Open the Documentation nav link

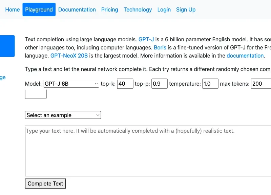click(x=77, y=9)
